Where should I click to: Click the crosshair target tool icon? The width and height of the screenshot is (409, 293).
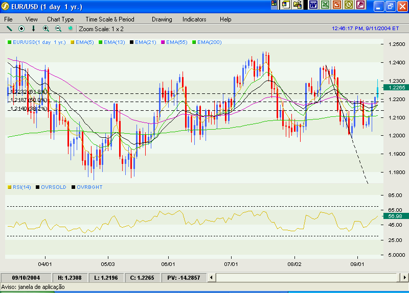click(21, 29)
